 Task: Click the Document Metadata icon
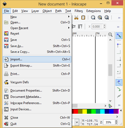pyautogui.click(x=6, y=97)
